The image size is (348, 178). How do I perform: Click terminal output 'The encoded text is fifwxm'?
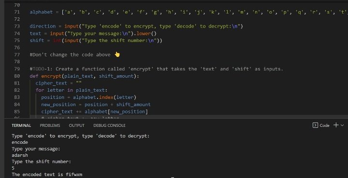coord(47,175)
